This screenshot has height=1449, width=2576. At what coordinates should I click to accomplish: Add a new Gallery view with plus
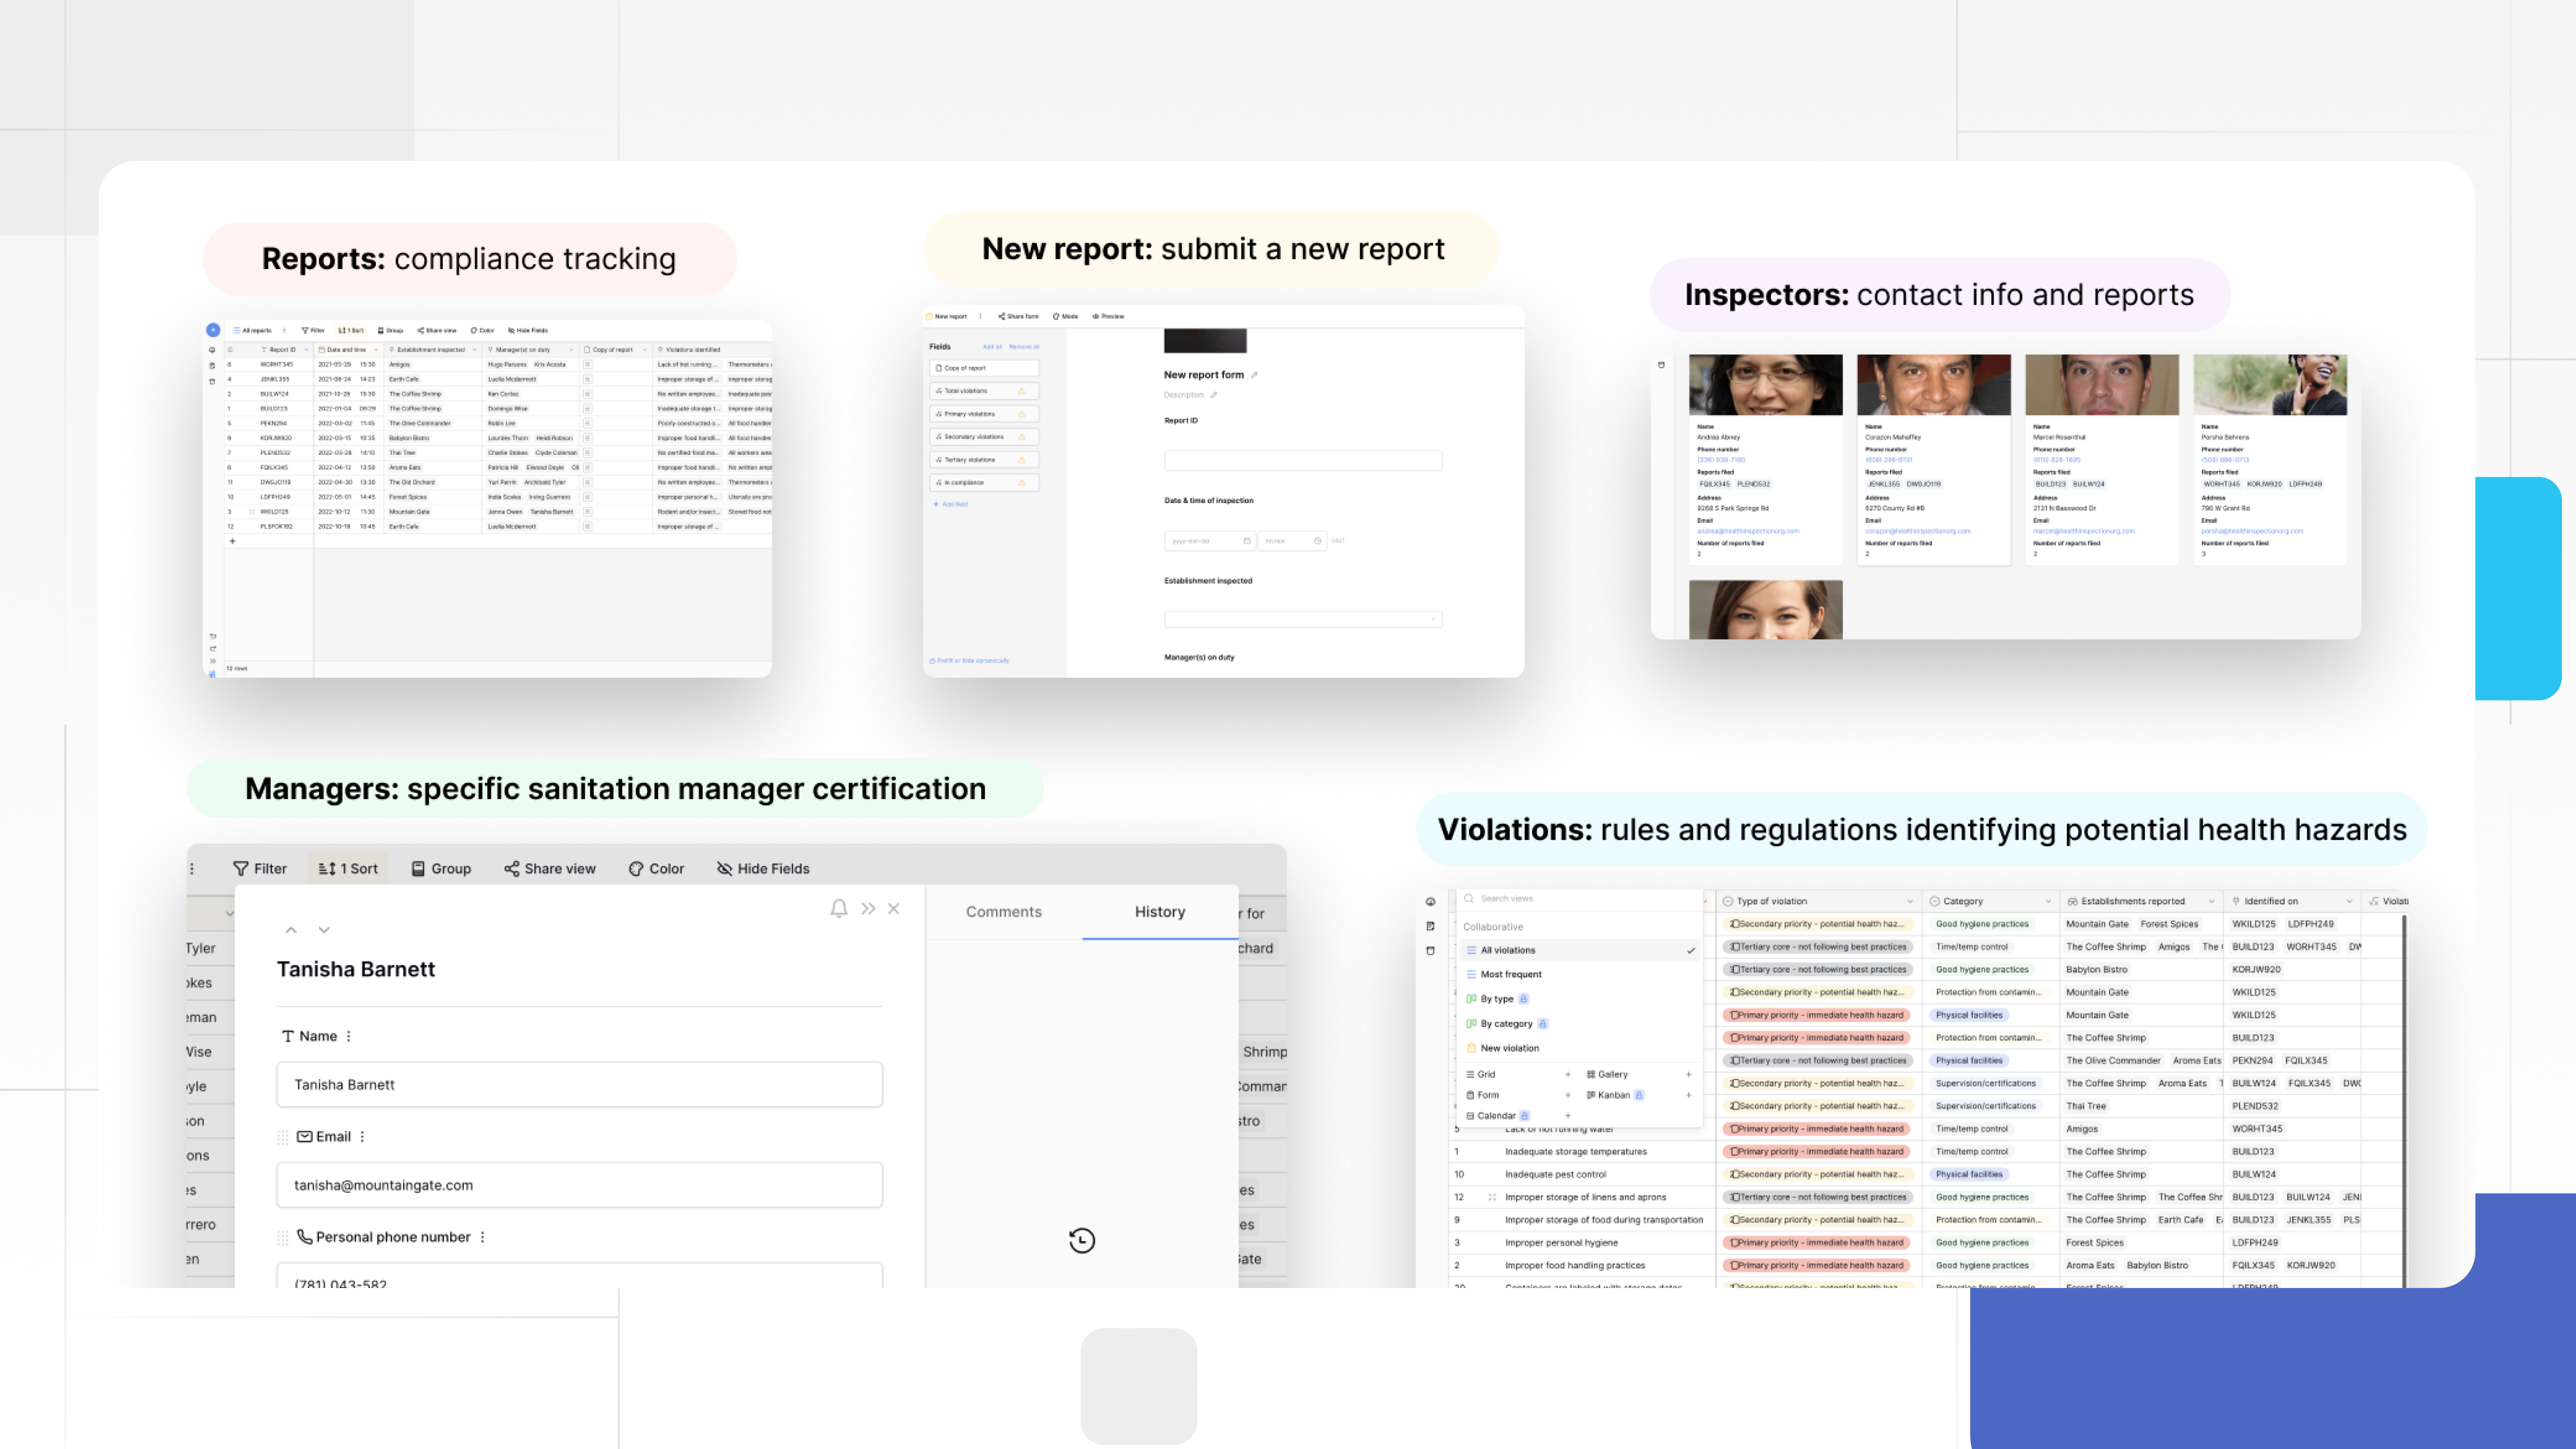click(x=1689, y=1075)
